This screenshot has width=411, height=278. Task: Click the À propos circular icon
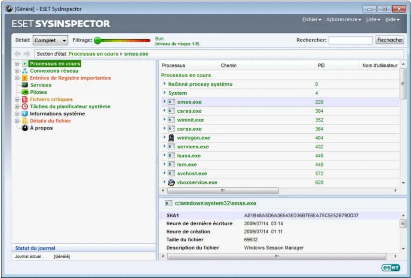click(25, 128)
